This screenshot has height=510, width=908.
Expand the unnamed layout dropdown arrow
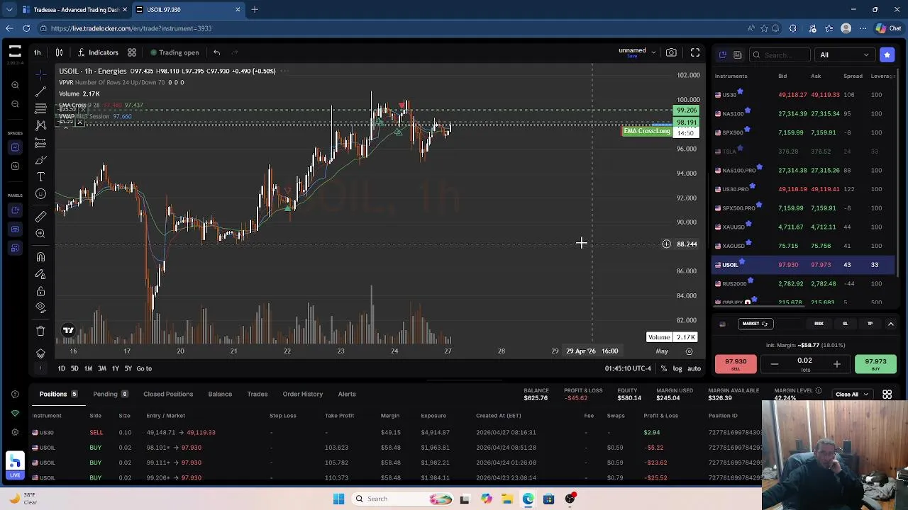[x=653, y=52]
